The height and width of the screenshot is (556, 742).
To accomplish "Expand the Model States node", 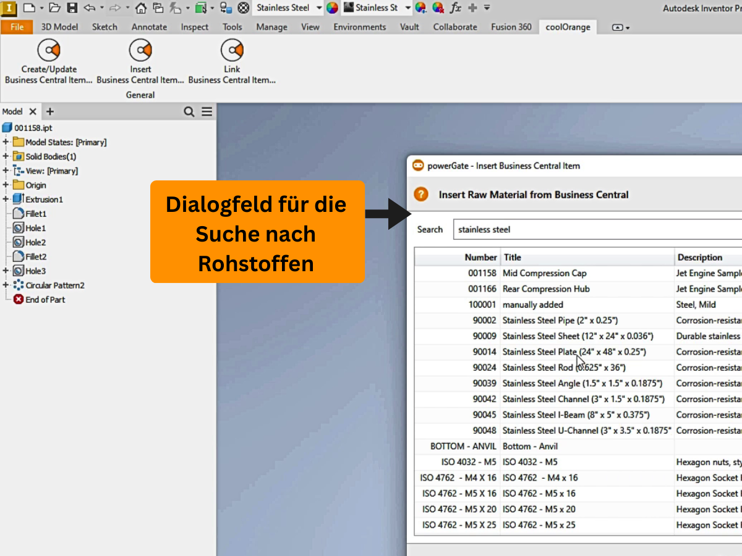I will [6, 142].
